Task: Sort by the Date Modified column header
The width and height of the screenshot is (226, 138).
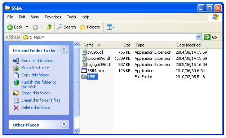Action: 191,45
